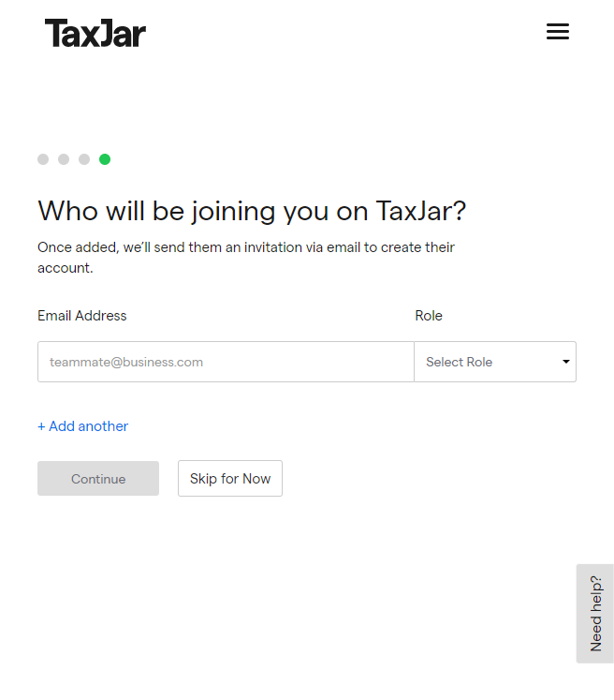Click the green active step dot
The image size is (614, 700).
[105, 159]
